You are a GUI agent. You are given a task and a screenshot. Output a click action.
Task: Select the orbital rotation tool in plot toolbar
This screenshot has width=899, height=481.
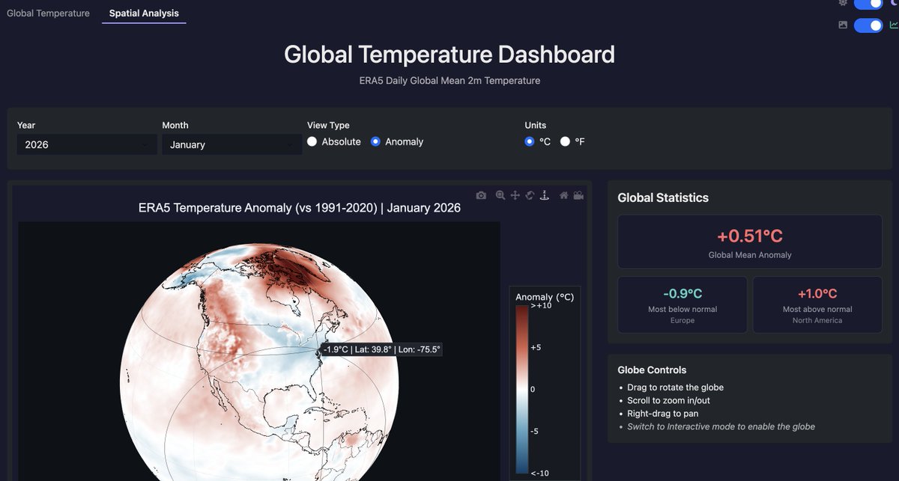[530, 196]
